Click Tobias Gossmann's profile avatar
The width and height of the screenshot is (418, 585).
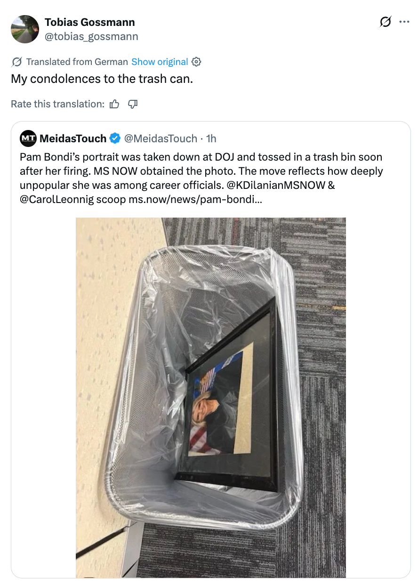pyautogui.click(x=24, y=29)
